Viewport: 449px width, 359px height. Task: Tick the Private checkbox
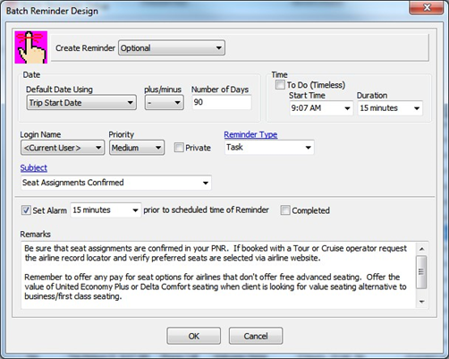pyautogui.click(x=179, y=148)
